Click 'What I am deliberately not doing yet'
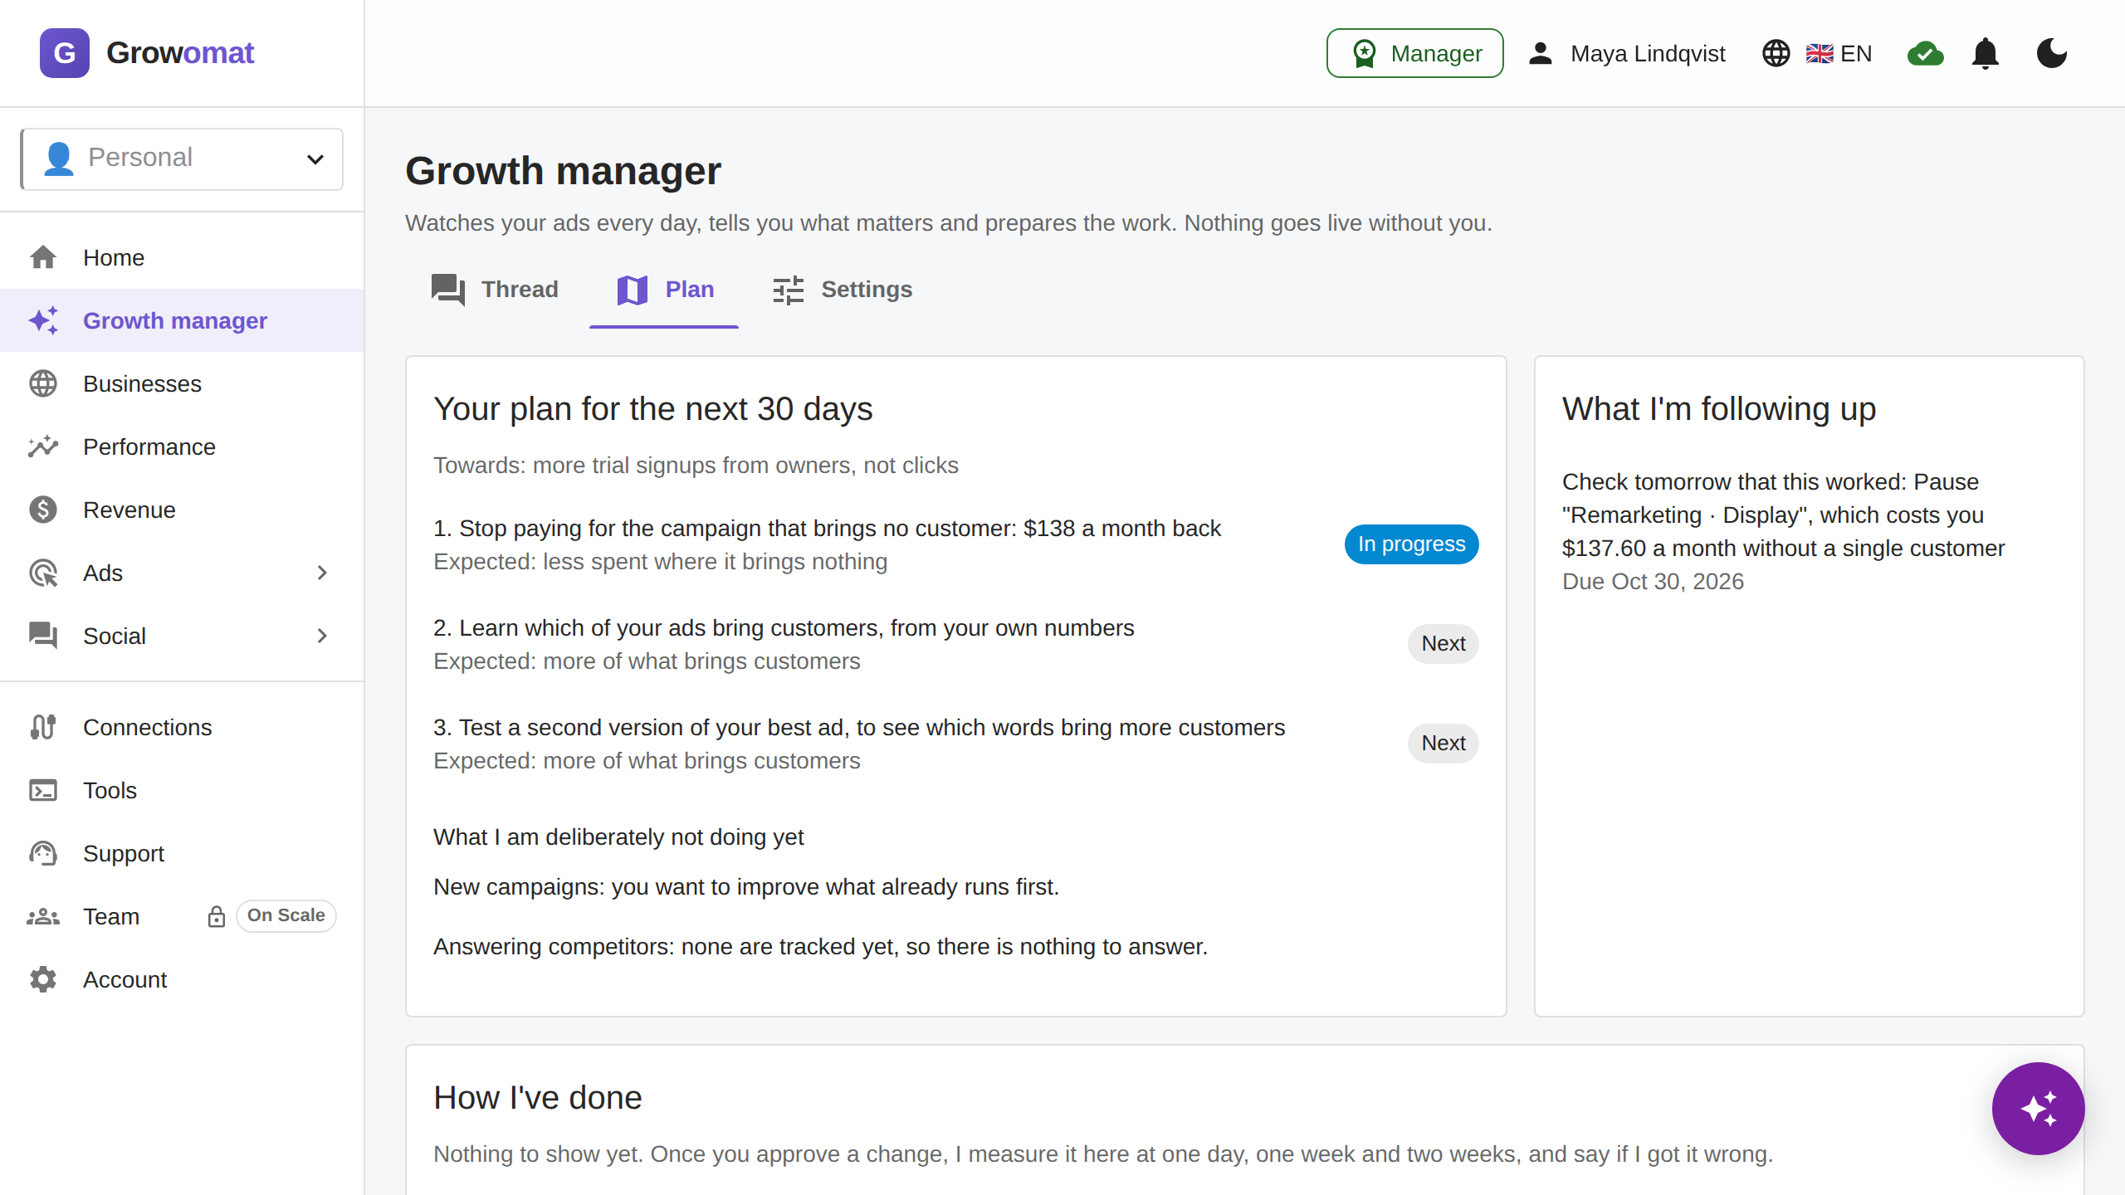 618,837
